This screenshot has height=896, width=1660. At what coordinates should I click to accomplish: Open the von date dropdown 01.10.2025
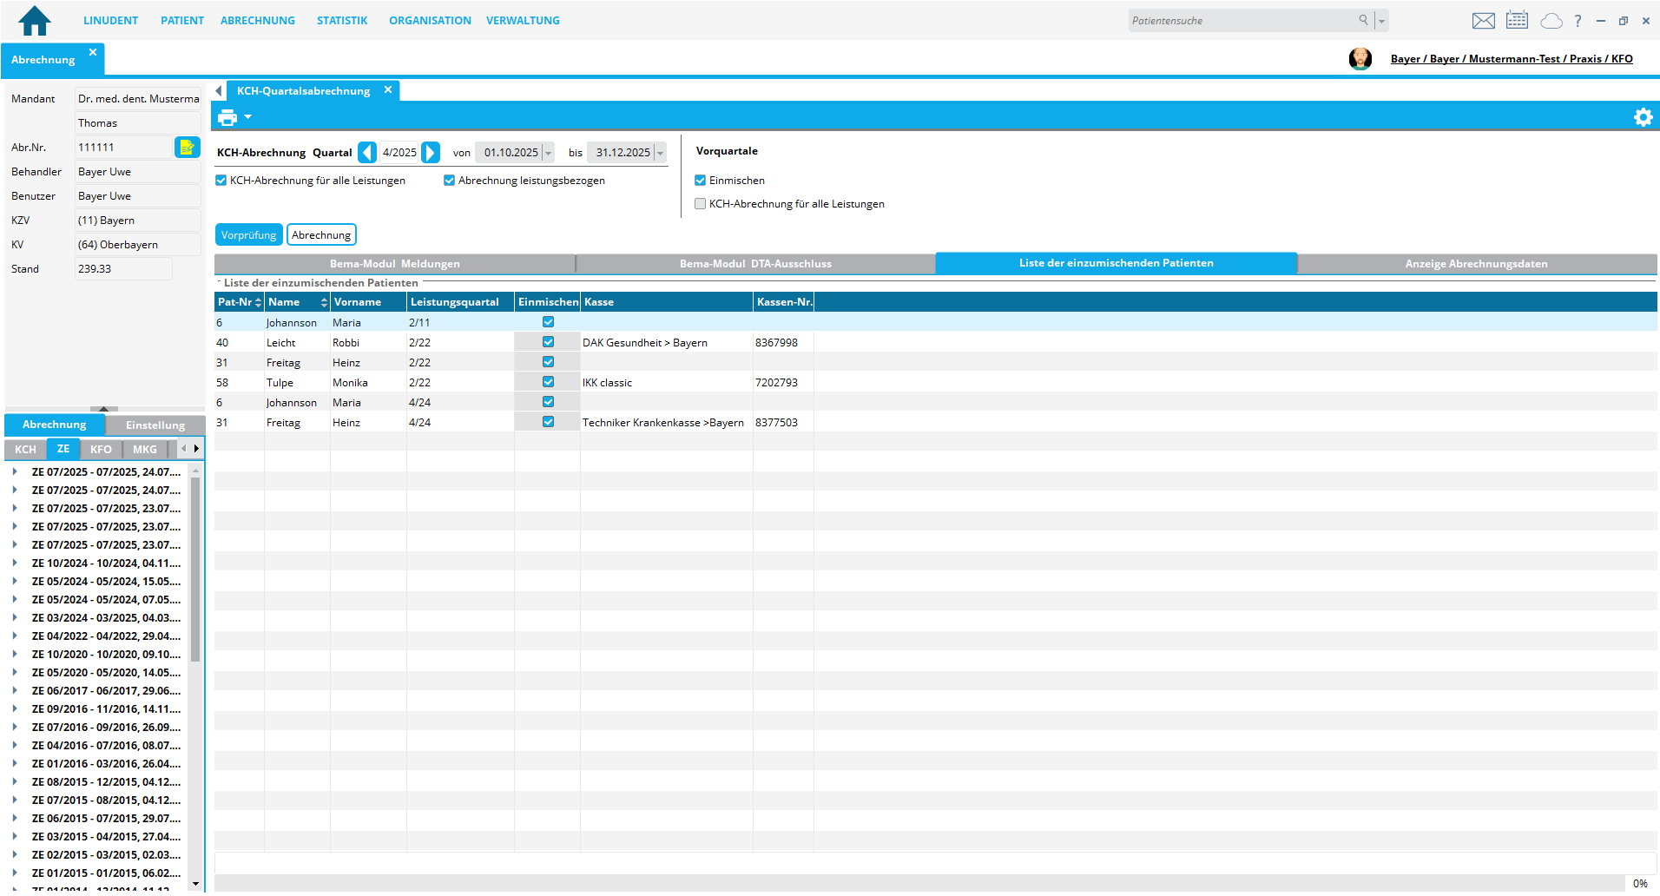pyautogui.click(x=548, y=154)
